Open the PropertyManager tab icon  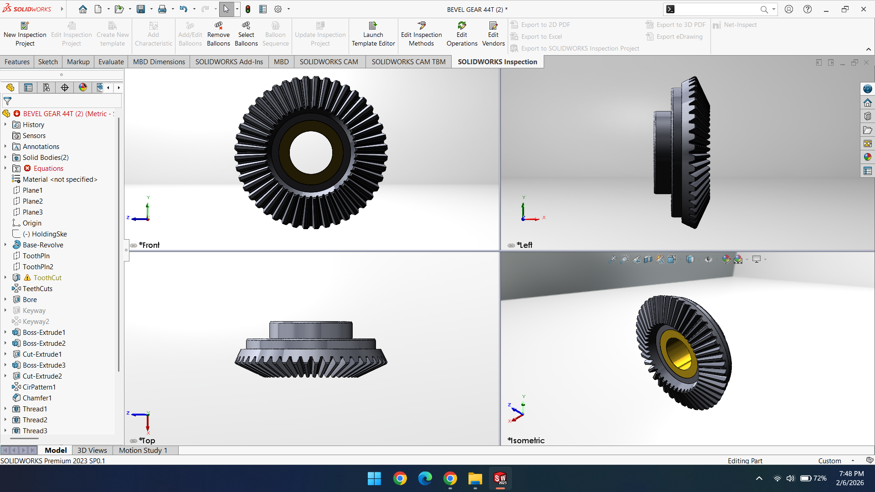tap(28, 87)
